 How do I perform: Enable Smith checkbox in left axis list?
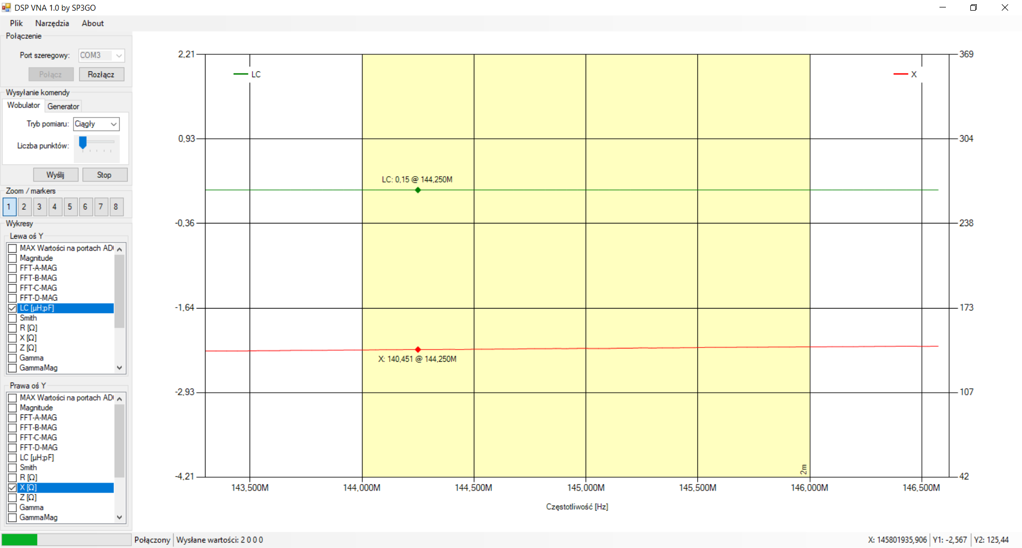point(12,318)
